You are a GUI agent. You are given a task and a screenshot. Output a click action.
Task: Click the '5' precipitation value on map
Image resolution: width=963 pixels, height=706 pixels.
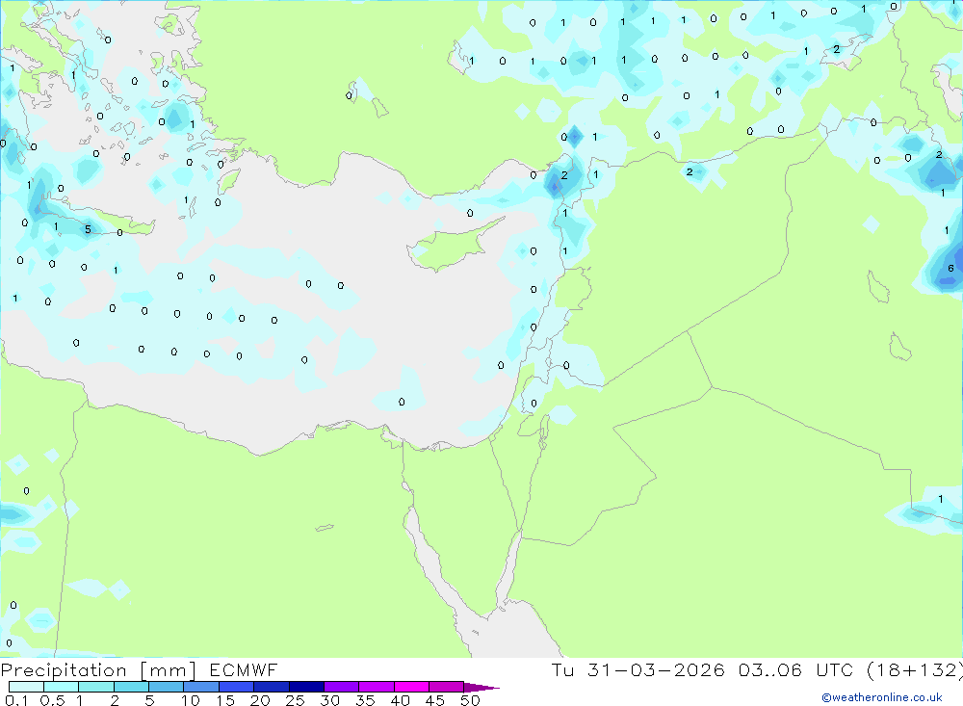click(88, 229)
